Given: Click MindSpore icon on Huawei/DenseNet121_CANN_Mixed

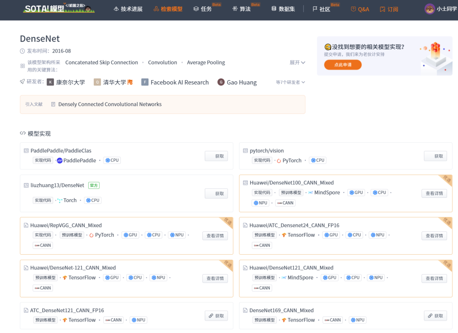Looking at the screenshot, I should (284, 277).
